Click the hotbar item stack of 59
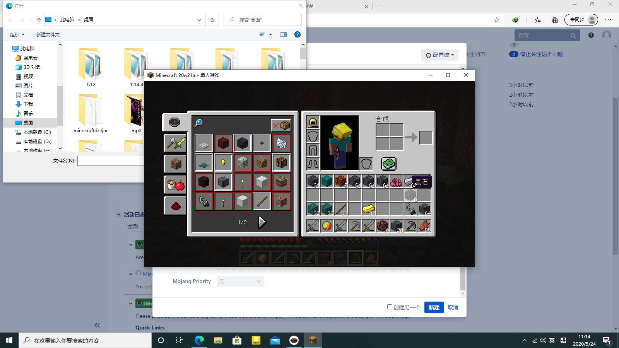This screenshot has width=619, height=348. pos(424,226)
